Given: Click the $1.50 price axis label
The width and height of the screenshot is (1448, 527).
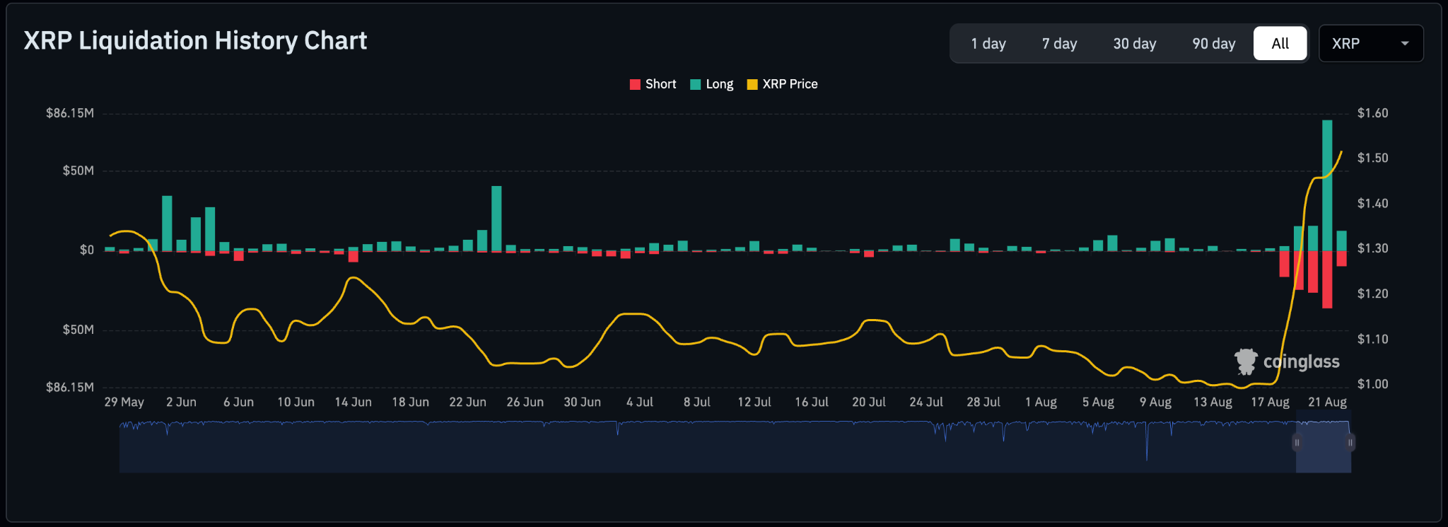Looking at the screenshot, I should (x=1372, y=158).
